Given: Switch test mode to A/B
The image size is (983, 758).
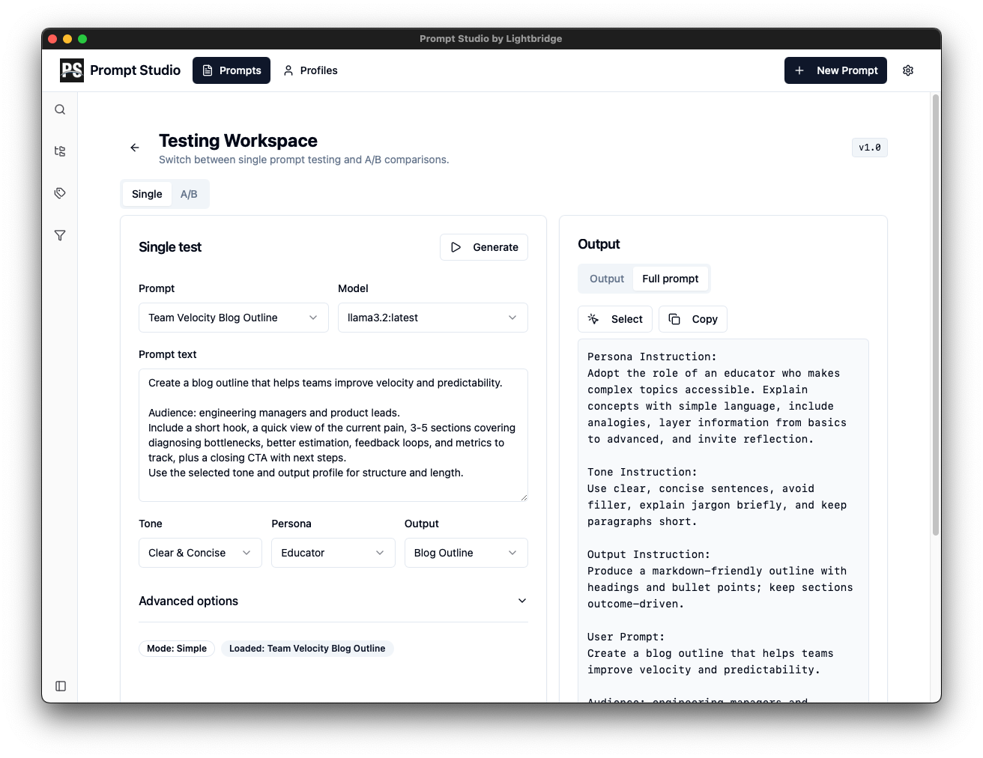Looking at the screenshot, I should [189, 193].
